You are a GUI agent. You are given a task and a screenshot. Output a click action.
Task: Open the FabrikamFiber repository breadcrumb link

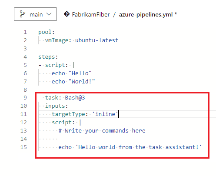pos(91,14)
